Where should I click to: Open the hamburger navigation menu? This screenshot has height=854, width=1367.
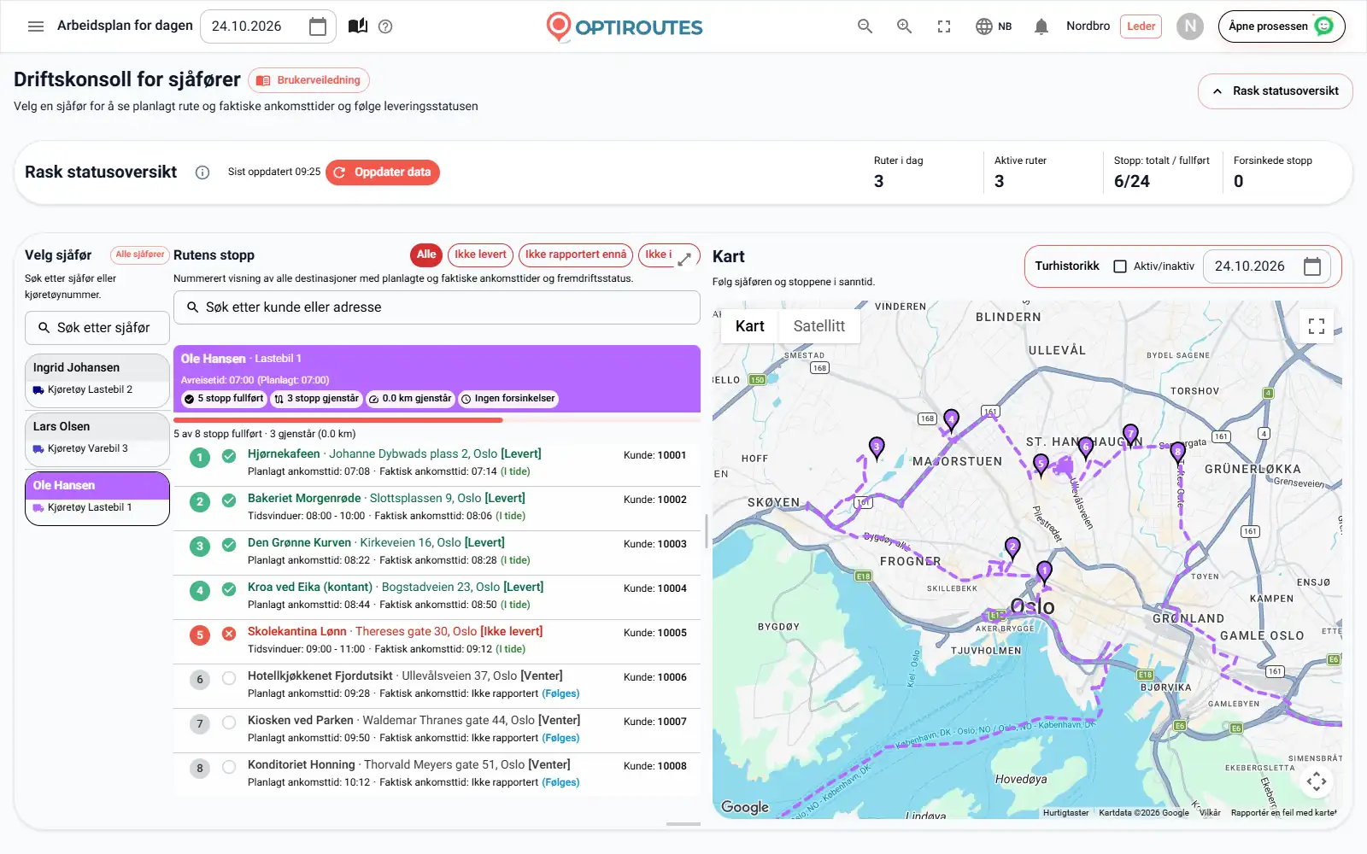coord(36,26)
